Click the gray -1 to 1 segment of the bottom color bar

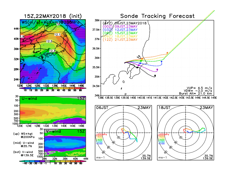tap(48, 161)
